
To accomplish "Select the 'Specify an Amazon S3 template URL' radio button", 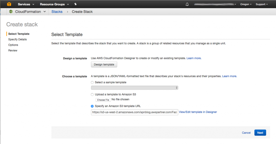I will (x=92, y=106).
